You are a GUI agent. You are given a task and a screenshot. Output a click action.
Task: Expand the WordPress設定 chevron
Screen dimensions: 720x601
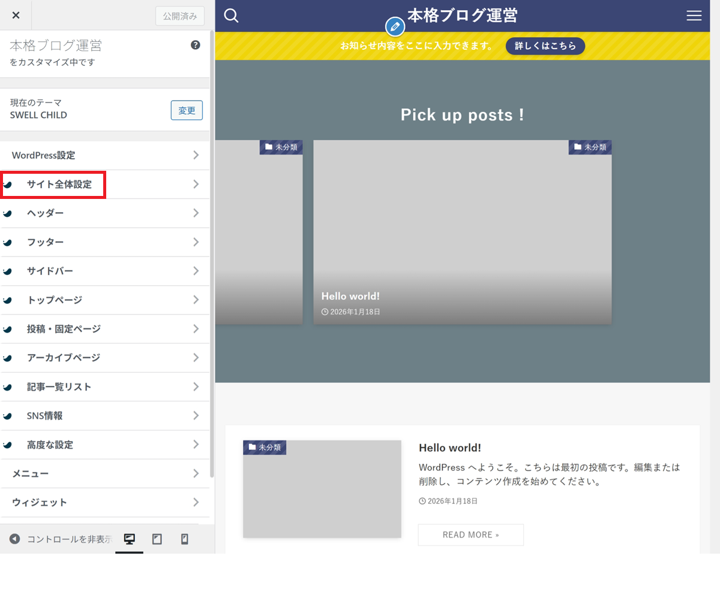(196, 155)
